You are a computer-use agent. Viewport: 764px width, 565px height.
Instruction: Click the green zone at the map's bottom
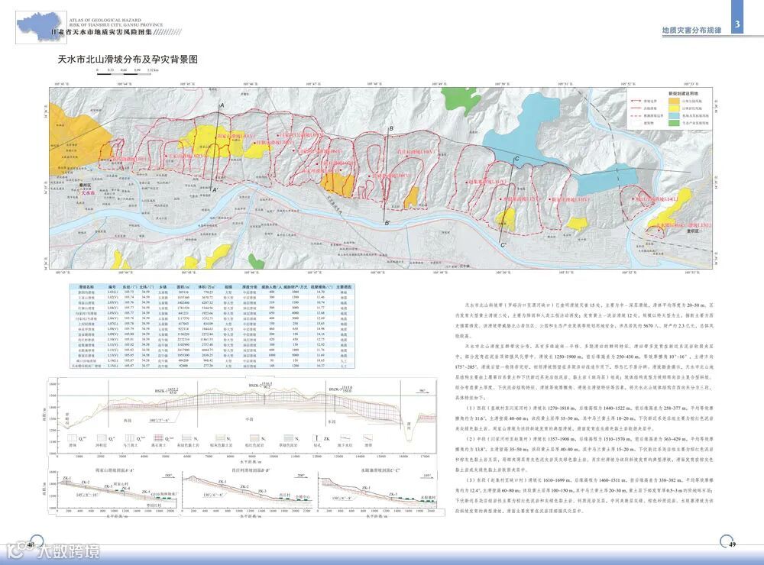coord(256,260)
